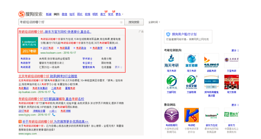
Task: Open the 文都高端辅导 result title
Action: tap(51, 99)
